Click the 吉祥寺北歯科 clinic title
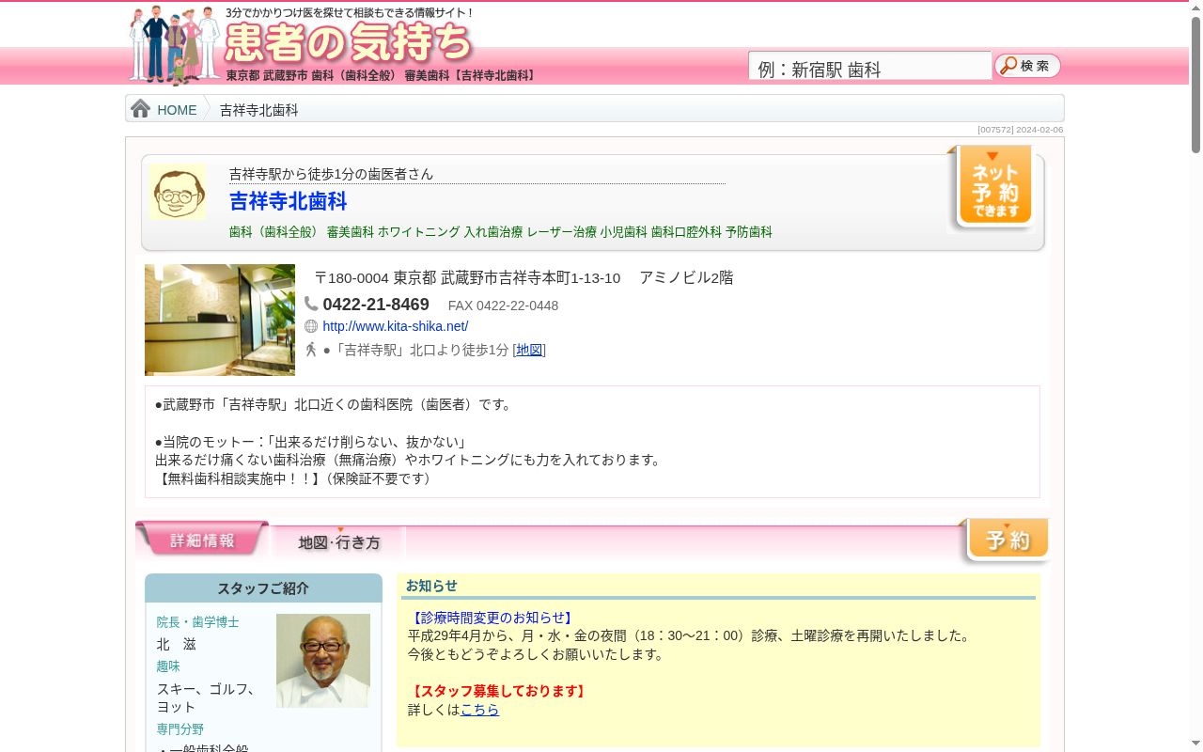The image size is (1203, 752). [289, 201]
